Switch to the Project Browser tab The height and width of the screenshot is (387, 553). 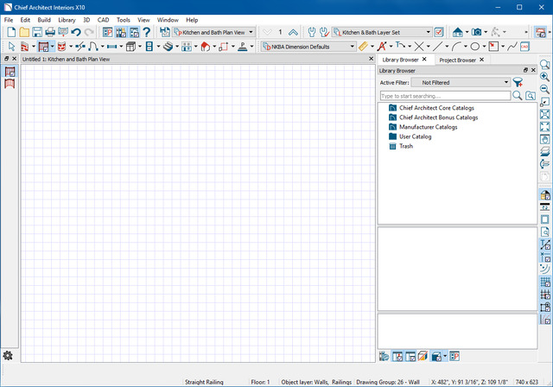pos(457,60)
